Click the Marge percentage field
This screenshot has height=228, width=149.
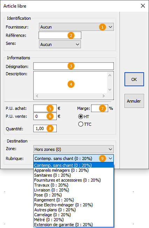[99, 108]
